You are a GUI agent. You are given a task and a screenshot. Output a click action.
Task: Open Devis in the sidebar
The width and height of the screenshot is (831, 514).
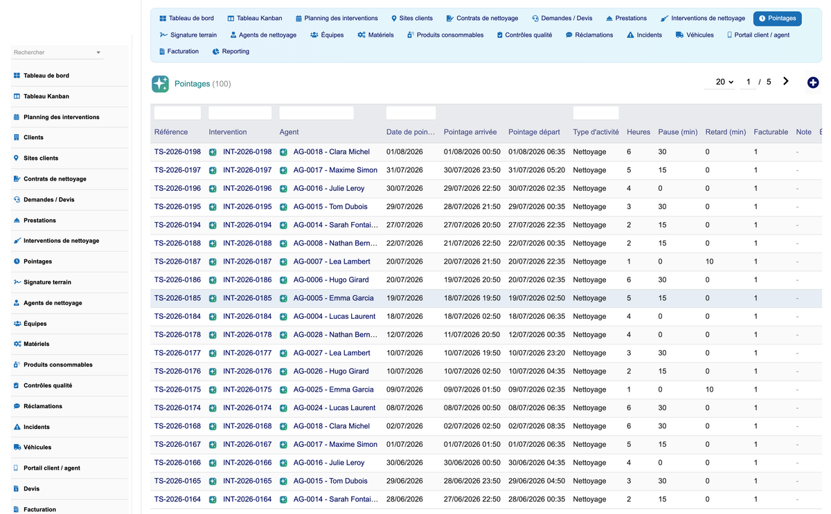[x=31, y=489]
